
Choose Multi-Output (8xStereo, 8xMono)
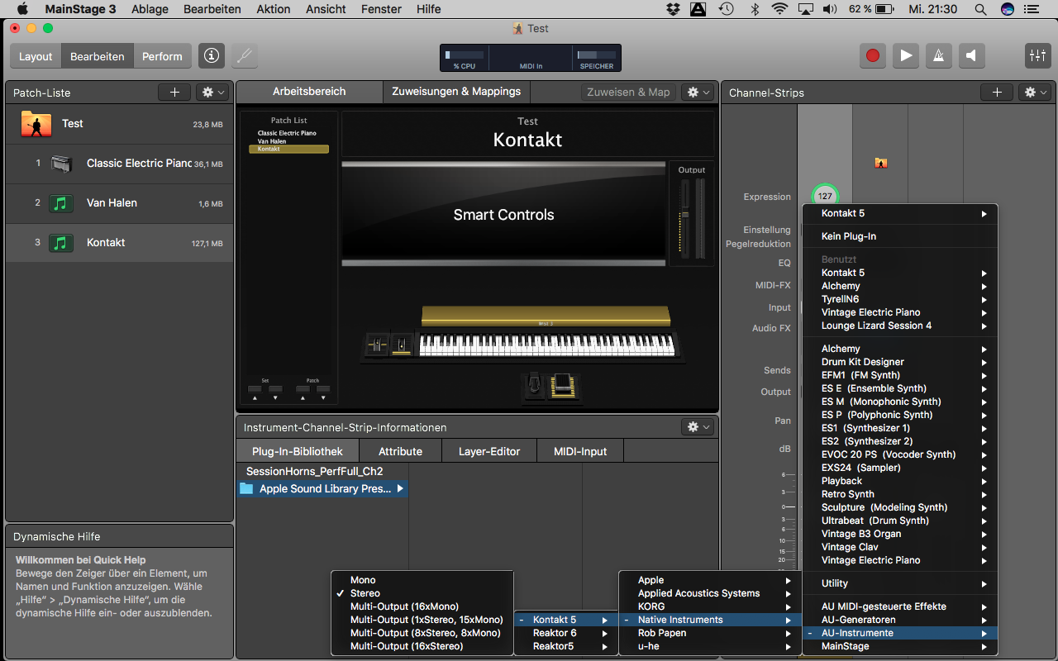(422, 633)
